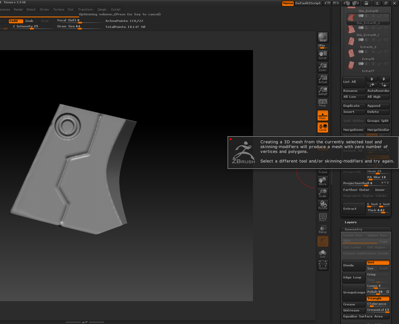The width and height of the screenshot is (399, 324).
Task: Click the BPR render icon
Action: (x=323, y=37)
